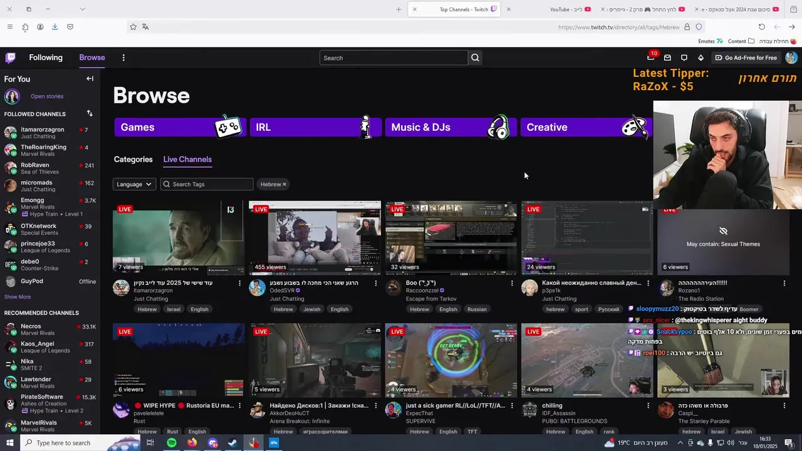Open Task View on the taskbar
Viewport: 802px width, 451px height.
(x=150, y=443)
